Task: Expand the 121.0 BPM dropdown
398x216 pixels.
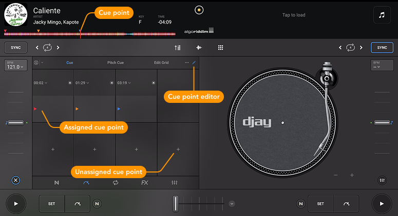Action: point(16,67)
